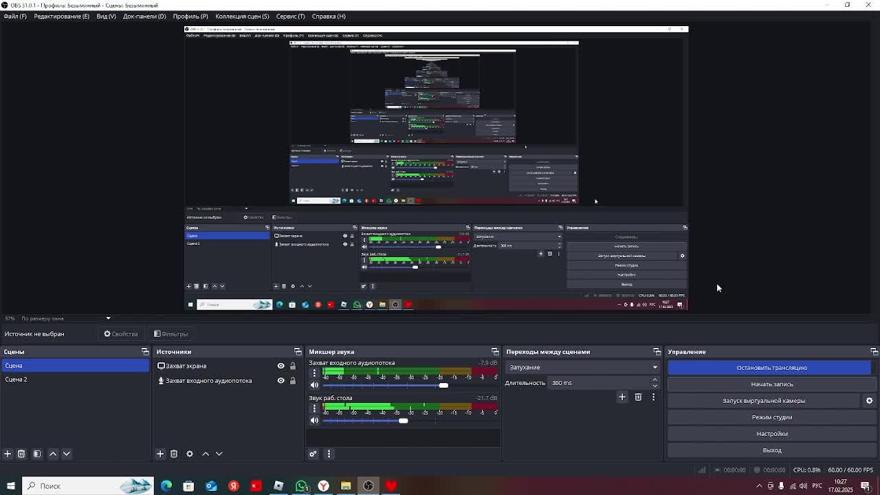Open the Затухание transition dropdown
Image resolution: width=880 pixels, height=495 pixels.
(x=582, y=367)
